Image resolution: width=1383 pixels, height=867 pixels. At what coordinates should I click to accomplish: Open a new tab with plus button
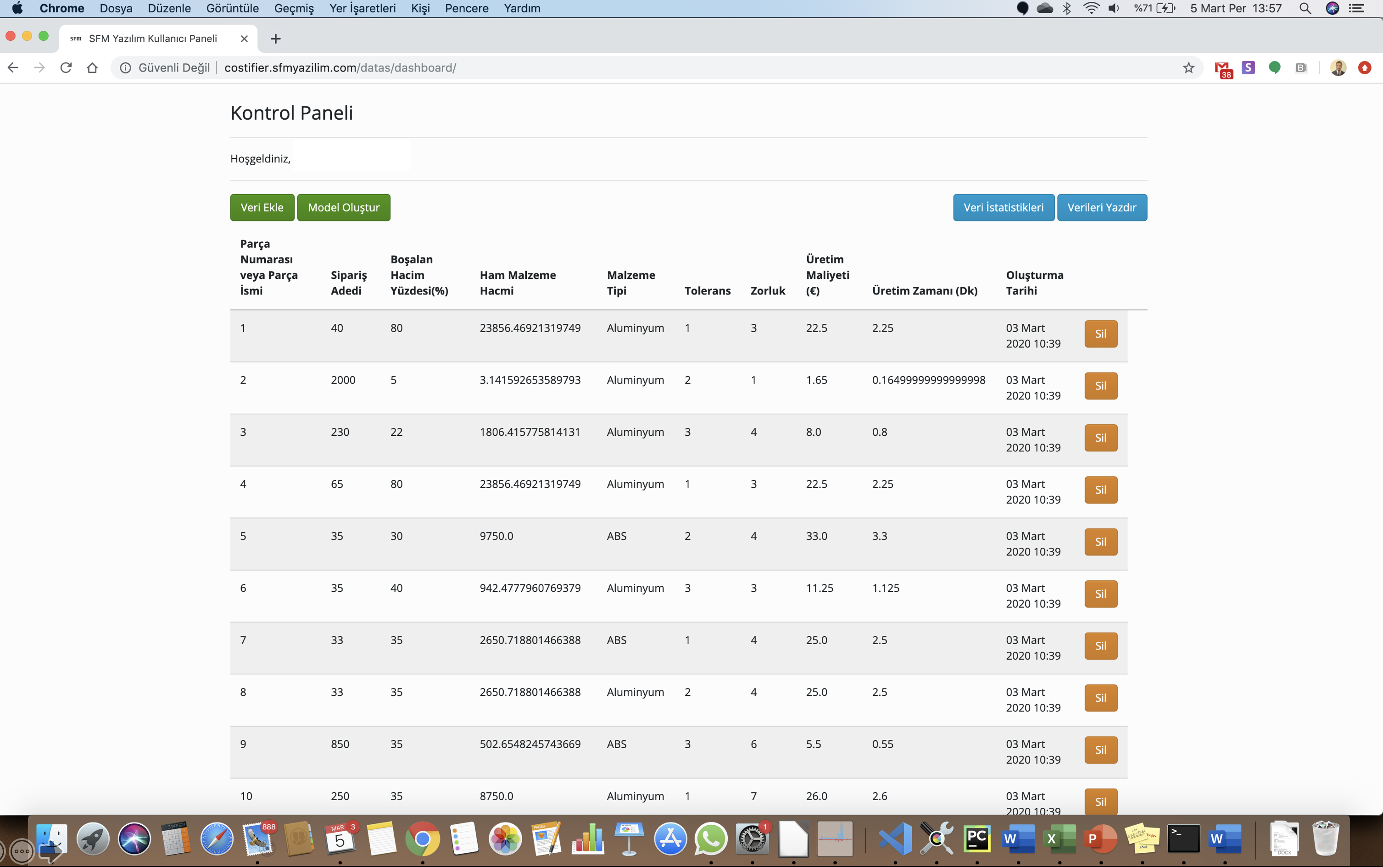276,39
